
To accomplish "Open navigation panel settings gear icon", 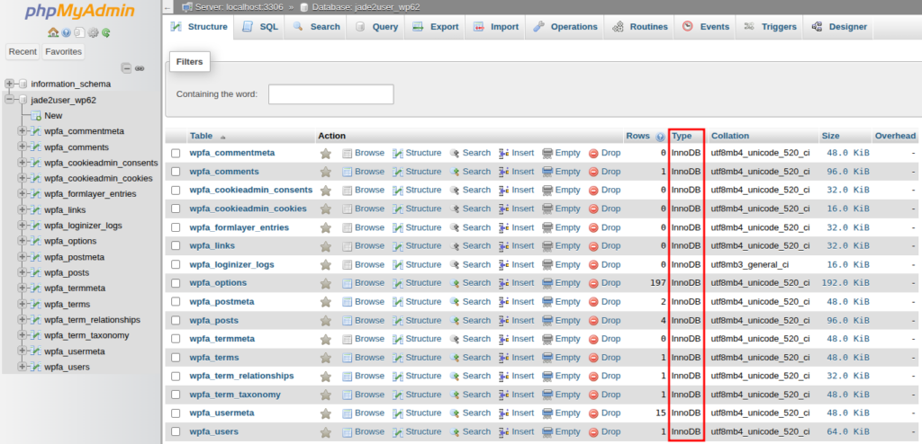I will point(93,32).
